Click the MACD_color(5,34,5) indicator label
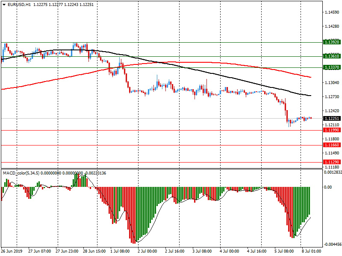 pyautogui.click(x=21, y=173)
